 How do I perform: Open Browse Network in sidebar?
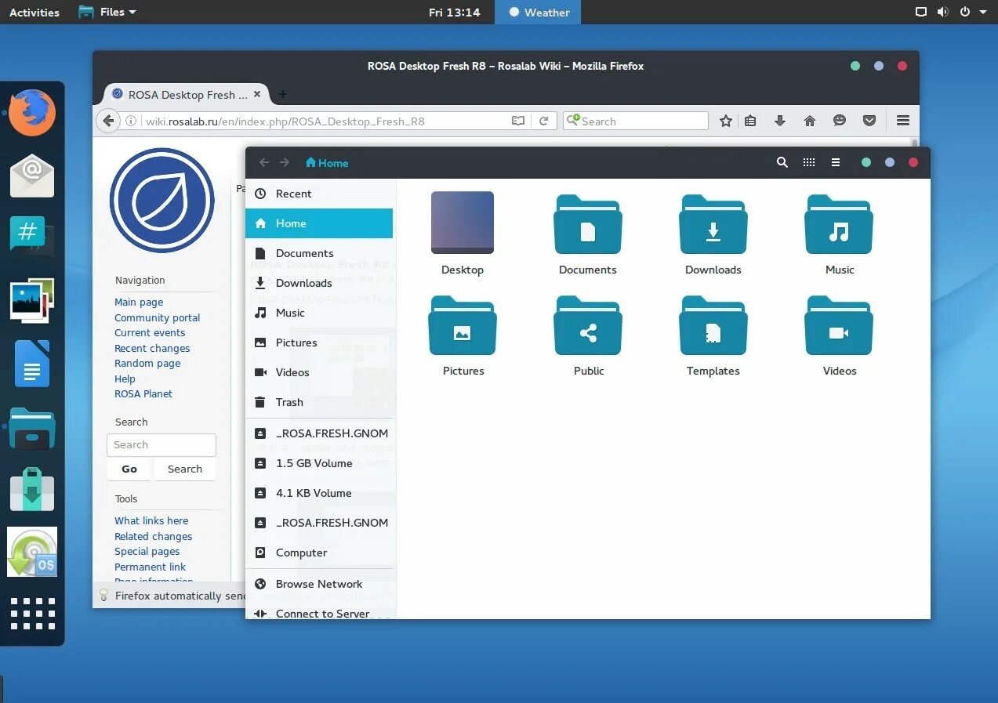pos(319,584)
